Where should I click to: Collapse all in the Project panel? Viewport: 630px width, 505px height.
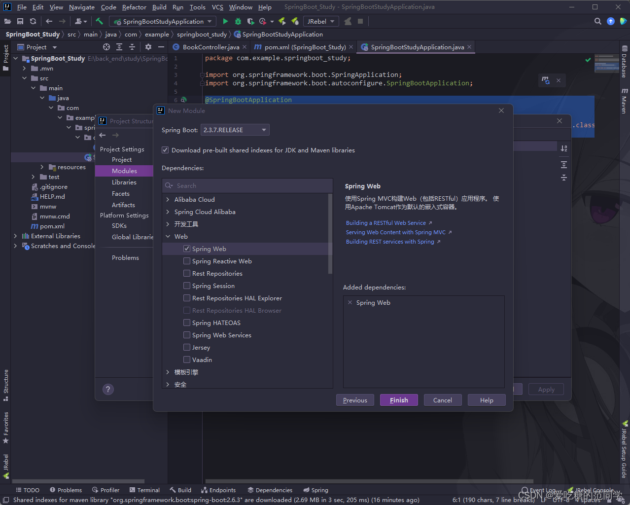[x=132, y=47]
